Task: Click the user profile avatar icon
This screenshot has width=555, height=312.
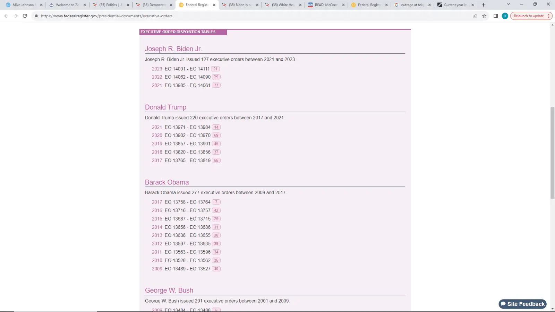Action: 505,16
